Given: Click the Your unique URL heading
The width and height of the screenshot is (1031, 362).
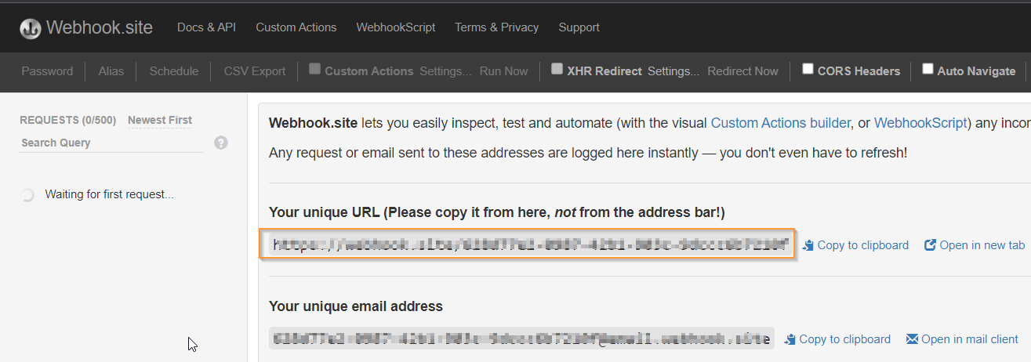Looking at the screenshot, I should pos(497,212).
